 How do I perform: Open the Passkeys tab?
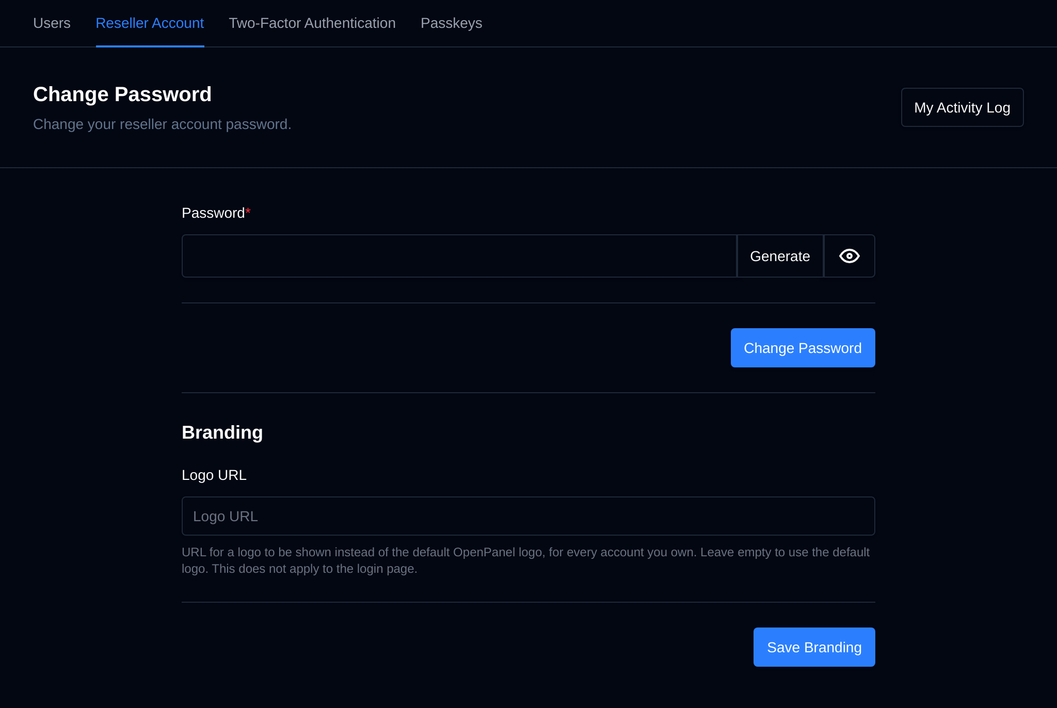point(451,23)
